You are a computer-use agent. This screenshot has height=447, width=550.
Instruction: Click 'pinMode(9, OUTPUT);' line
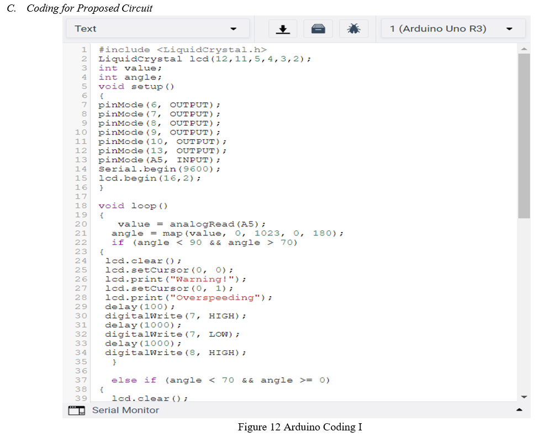pyautogui.click(x=159, y=132)
